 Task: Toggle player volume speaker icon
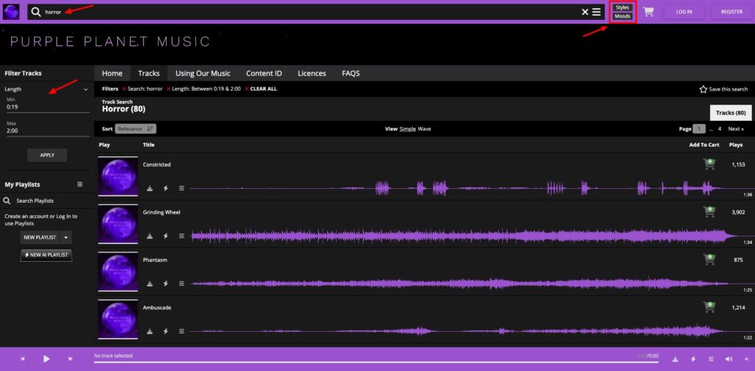tap(729, 359)
